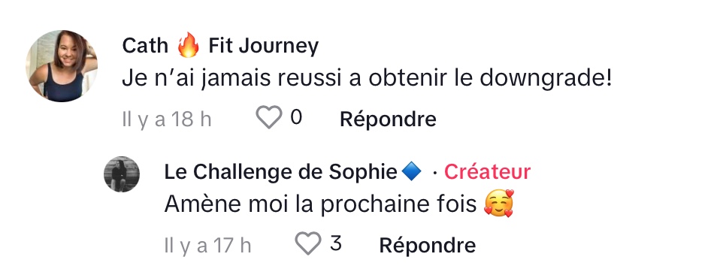This screenshot has width=717, height=272.
Task: Open Cath's round profile photo
Action: [62, 66]
